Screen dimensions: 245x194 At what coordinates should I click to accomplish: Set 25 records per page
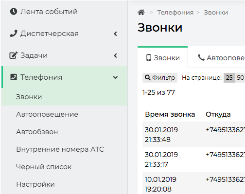pyautogui.click(x=229, y=78)
